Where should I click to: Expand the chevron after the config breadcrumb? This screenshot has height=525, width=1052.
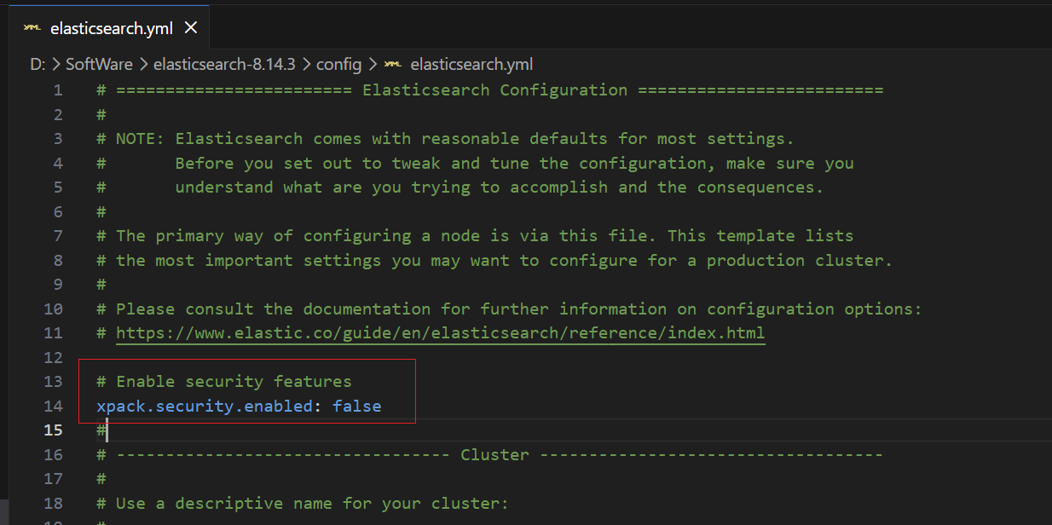click(372, 64)
